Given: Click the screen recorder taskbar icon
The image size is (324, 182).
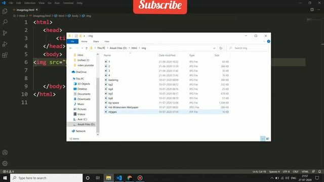Looking at the screenshot, I should (140, 178).
